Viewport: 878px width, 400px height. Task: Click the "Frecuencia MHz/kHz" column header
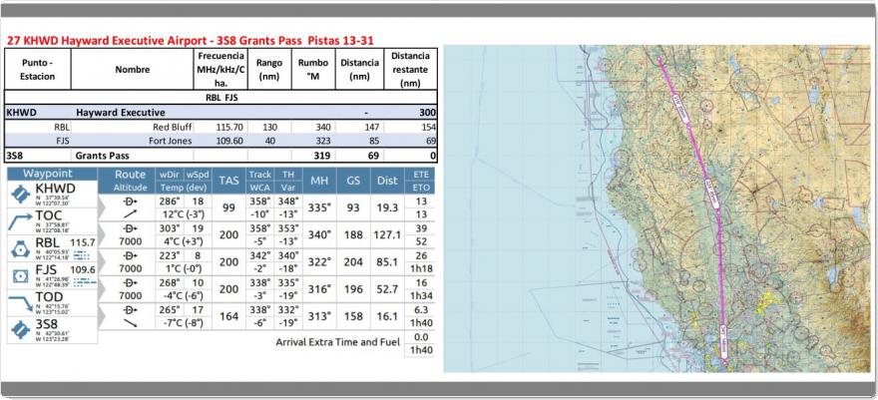coord(221,70)
